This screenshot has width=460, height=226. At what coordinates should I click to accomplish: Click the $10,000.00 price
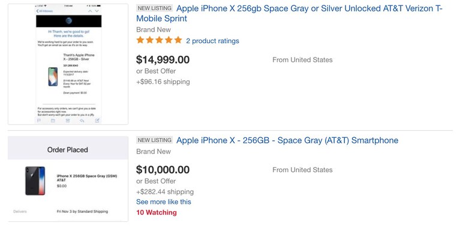[163, 170]
